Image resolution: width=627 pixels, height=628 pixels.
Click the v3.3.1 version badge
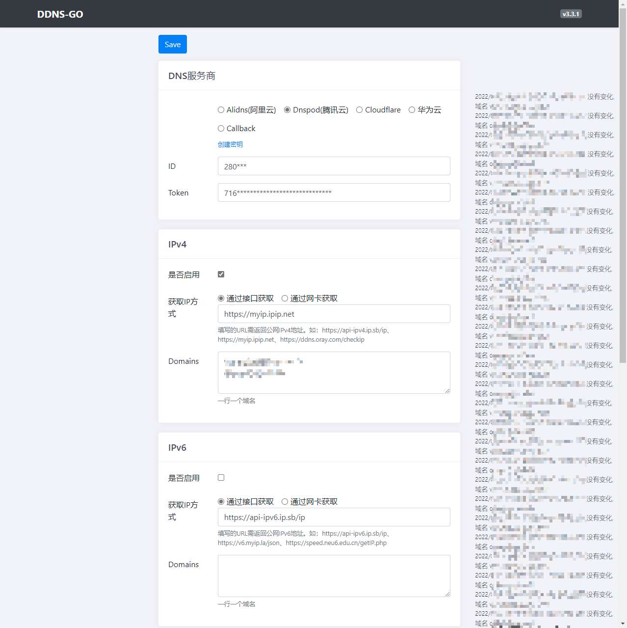571,14
